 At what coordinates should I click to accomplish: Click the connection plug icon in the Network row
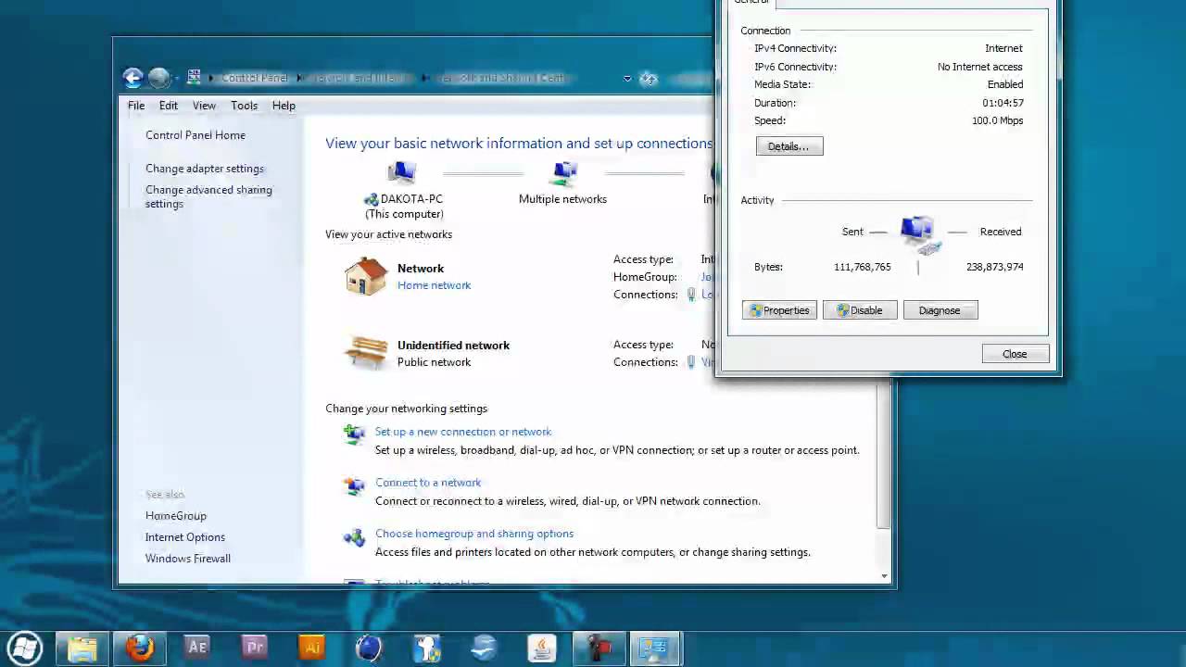pos(691,295)
